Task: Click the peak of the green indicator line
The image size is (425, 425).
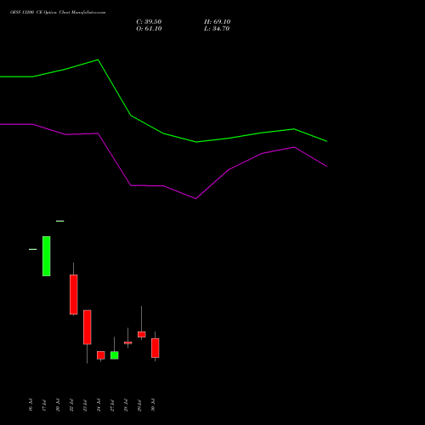Action: point(98,59)
